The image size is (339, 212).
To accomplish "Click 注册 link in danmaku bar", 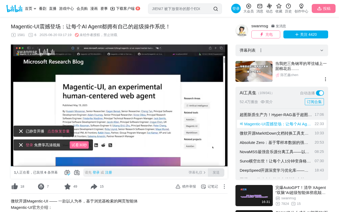I will tap(109, 173).
